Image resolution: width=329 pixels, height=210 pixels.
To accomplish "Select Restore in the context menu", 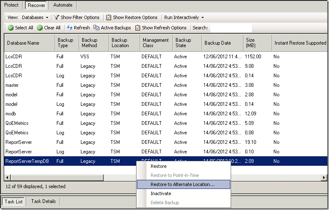I will [x=158, y=166].
